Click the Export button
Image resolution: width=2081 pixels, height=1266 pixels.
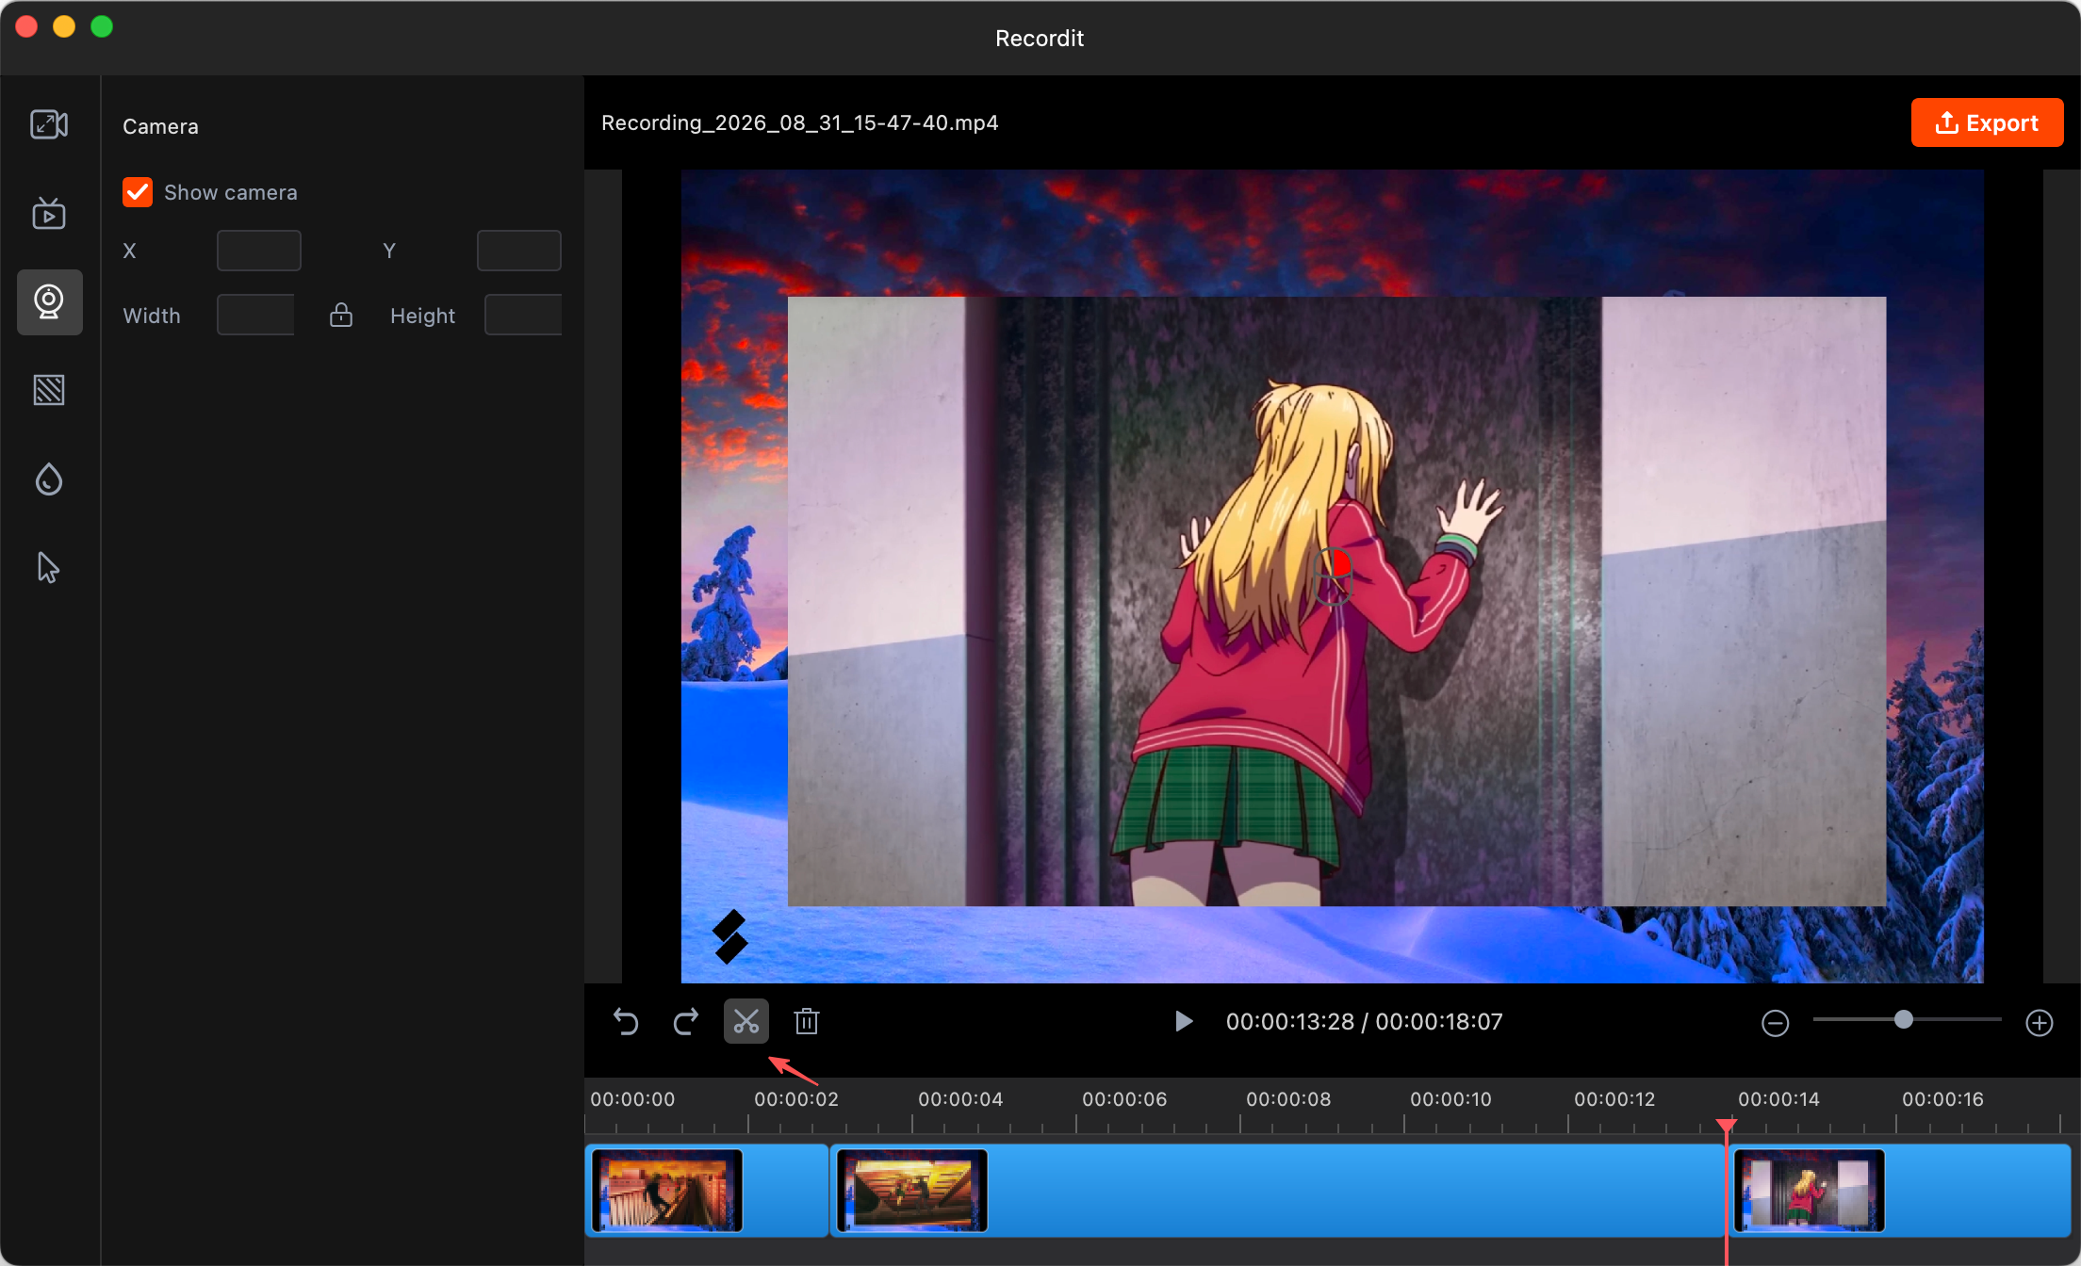tap(1987, 123)
